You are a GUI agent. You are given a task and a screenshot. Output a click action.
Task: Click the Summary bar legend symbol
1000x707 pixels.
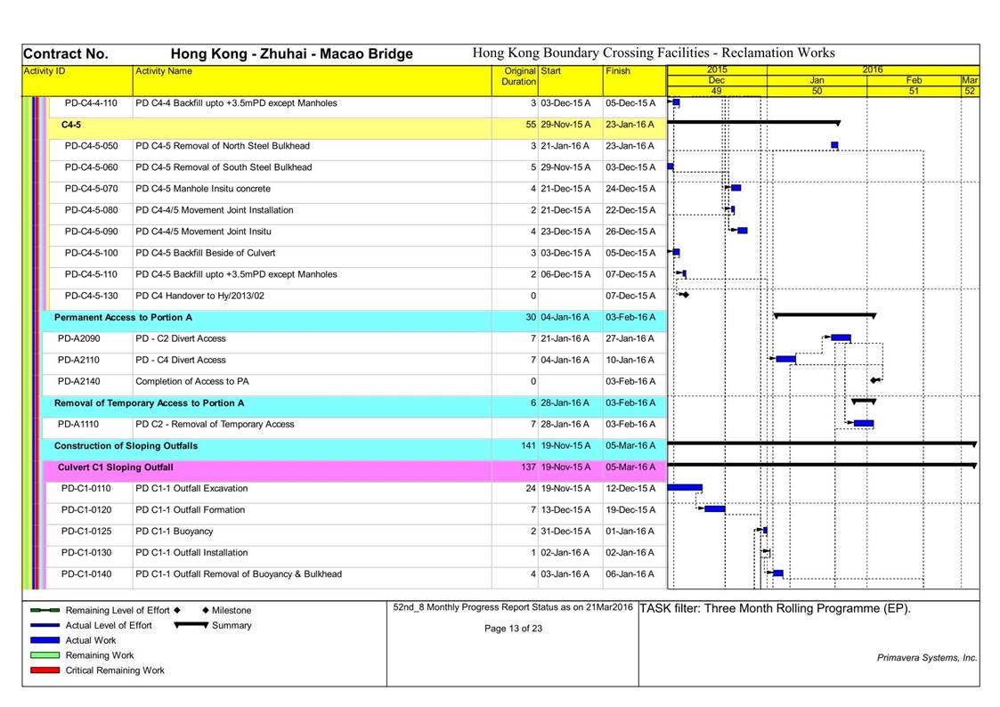(x=191, y=625)
